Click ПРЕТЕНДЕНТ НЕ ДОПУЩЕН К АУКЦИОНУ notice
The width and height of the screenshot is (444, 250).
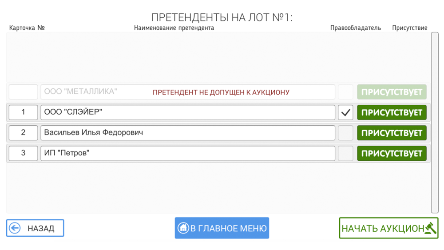[x=221, y=92]
